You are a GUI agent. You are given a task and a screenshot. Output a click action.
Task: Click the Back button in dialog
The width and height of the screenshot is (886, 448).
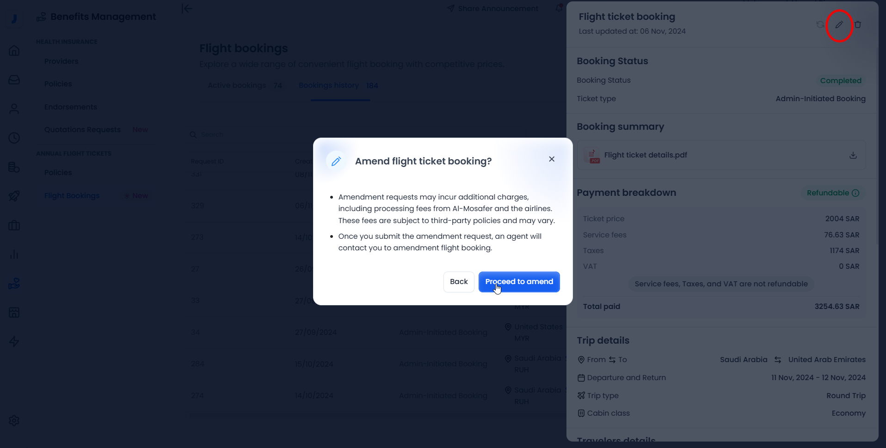click(x=459, y=282)
